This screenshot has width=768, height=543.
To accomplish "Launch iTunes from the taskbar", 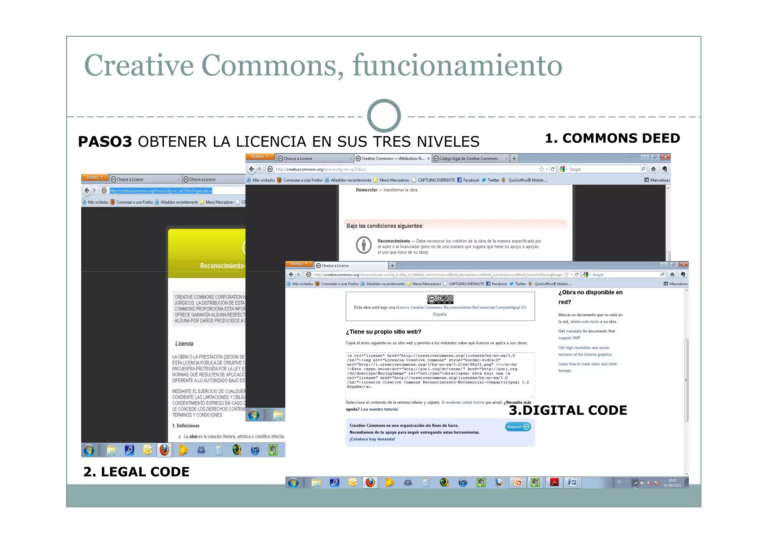I will point(462,483).
